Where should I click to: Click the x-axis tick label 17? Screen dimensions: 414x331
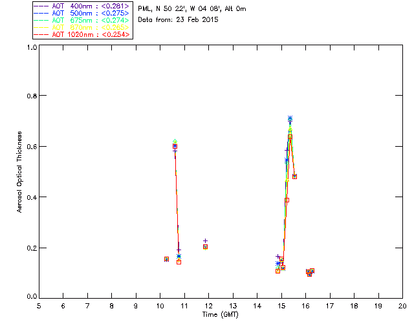[330, 306]
